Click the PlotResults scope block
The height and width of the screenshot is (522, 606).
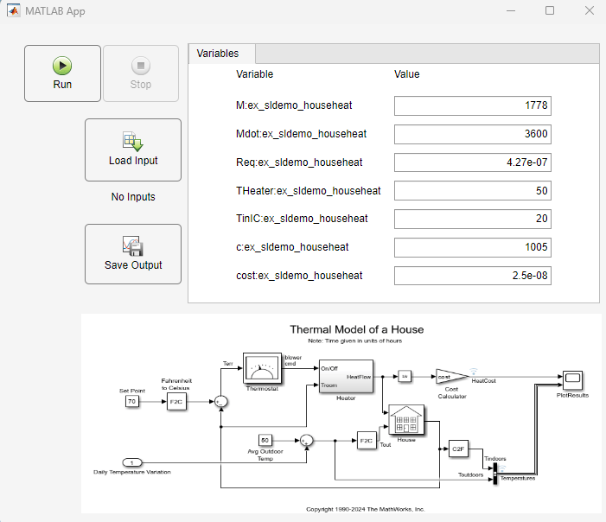(x=572, y=380)
